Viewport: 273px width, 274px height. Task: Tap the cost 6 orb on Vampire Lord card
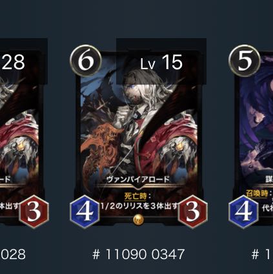pos(86,61)
